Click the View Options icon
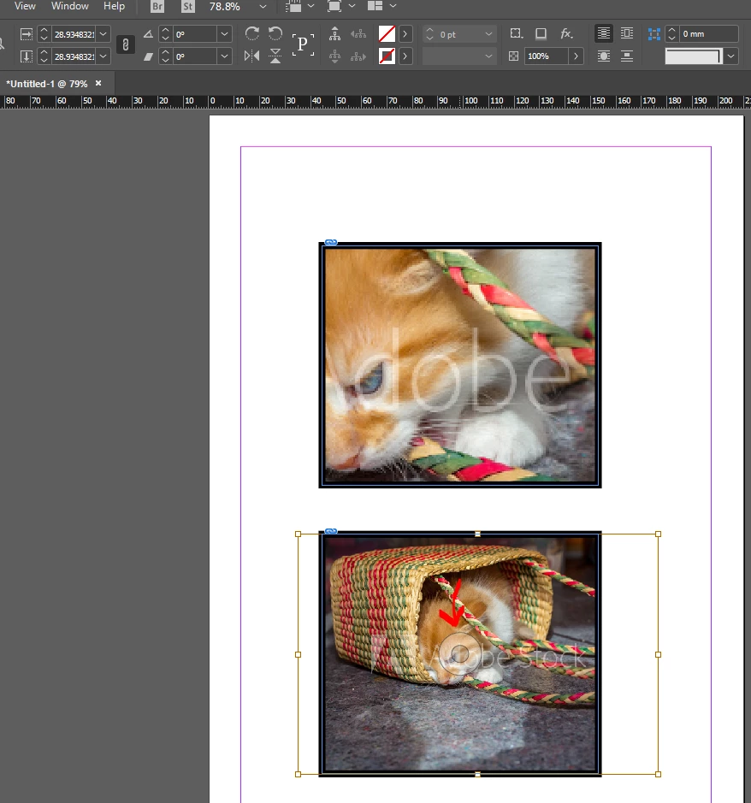751x803 pixels. [294, 6]
